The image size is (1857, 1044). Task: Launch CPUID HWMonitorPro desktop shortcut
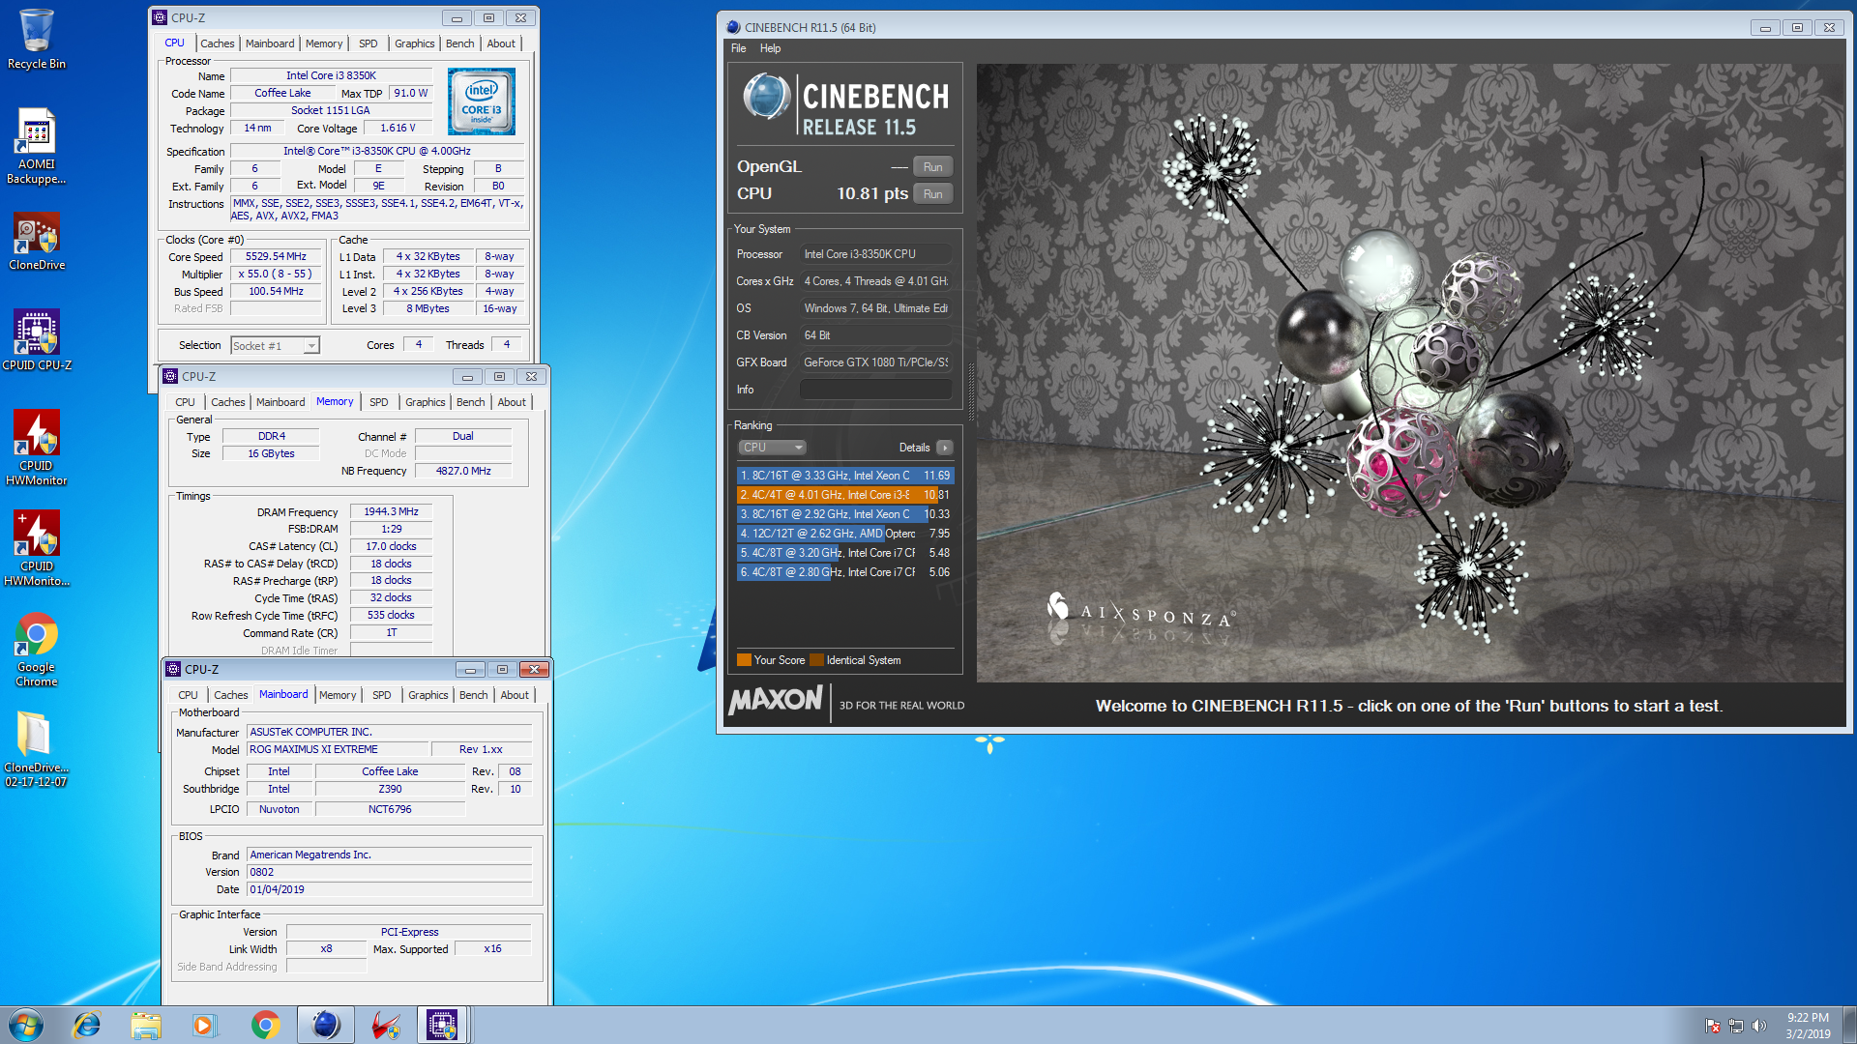37,547
